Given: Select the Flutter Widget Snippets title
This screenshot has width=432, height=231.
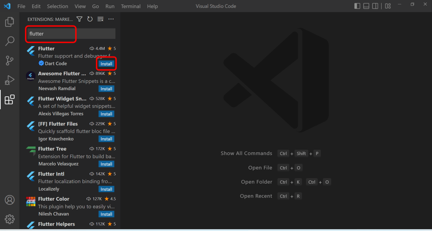Looking at the screenshot, I should point(62,99).
